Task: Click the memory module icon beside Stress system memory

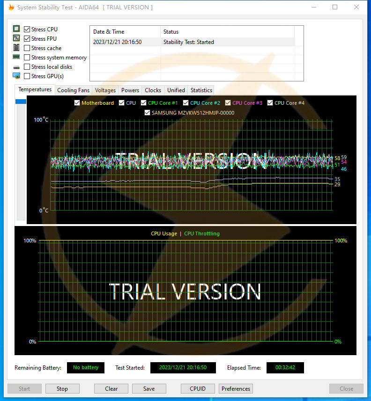Action: click(x=16, y=57)
